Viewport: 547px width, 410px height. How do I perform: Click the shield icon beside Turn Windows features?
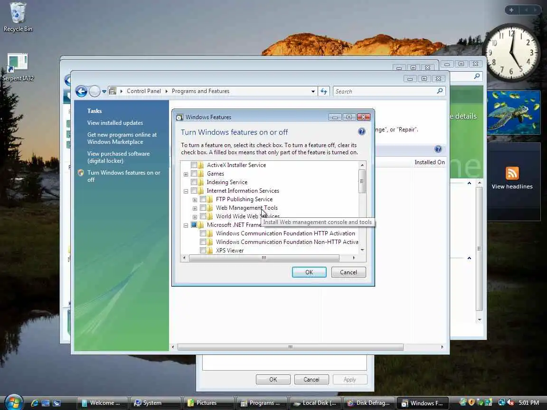tap(81, 173)
